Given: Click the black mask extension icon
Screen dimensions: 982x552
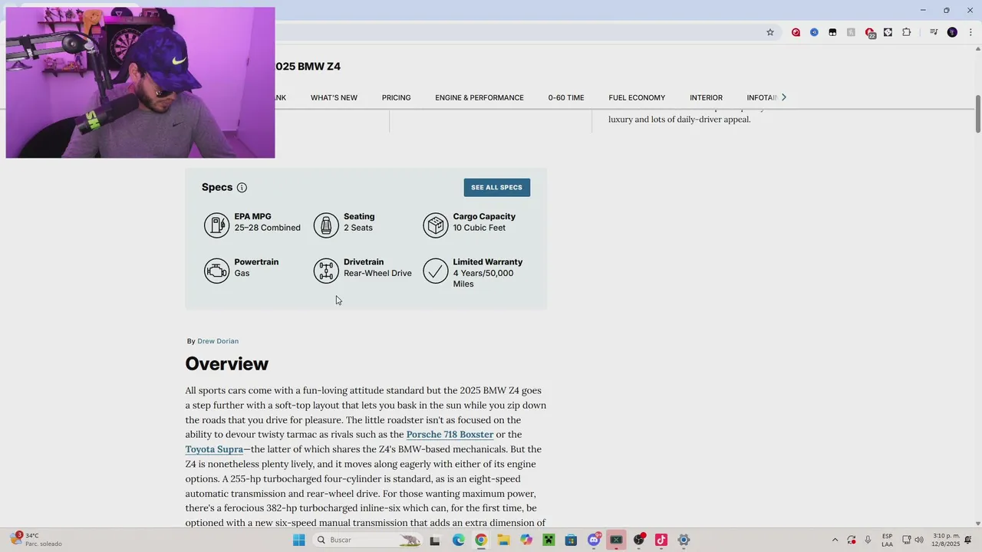Looking at the screenshot, I should pos(832,32).
